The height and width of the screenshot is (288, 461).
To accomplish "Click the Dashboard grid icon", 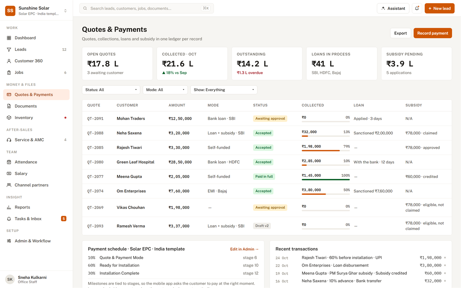I will [9, 38].
